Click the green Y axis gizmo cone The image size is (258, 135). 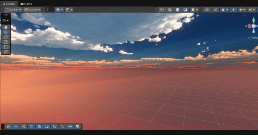pos(254,21)
